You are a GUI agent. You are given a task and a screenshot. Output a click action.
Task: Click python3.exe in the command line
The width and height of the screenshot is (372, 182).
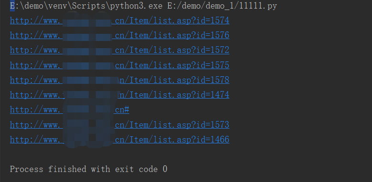136,6
